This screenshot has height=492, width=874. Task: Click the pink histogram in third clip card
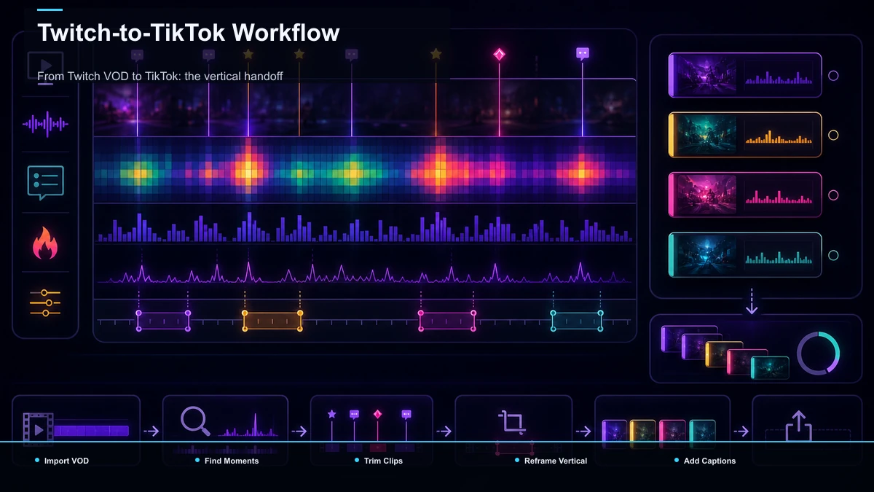(x=779, y=195)
